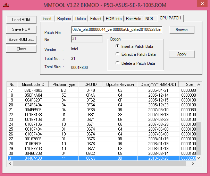Sort by MicroCode ID column header

tap(33, 85)
